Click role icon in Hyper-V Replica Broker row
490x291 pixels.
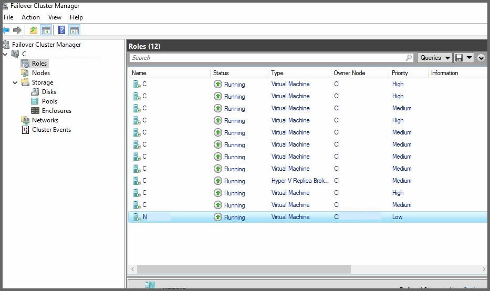pos(137,181)
